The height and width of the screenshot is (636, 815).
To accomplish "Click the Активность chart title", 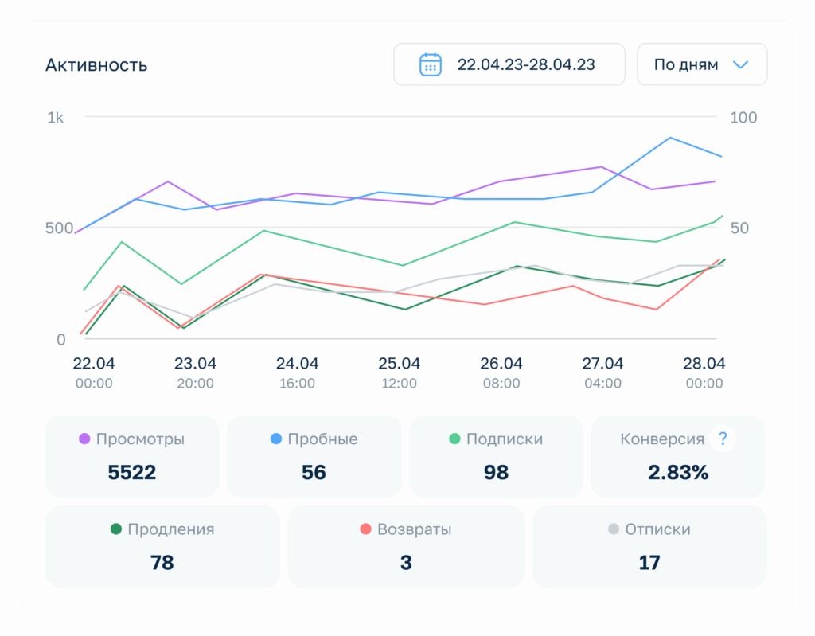I will pos(96,65).
